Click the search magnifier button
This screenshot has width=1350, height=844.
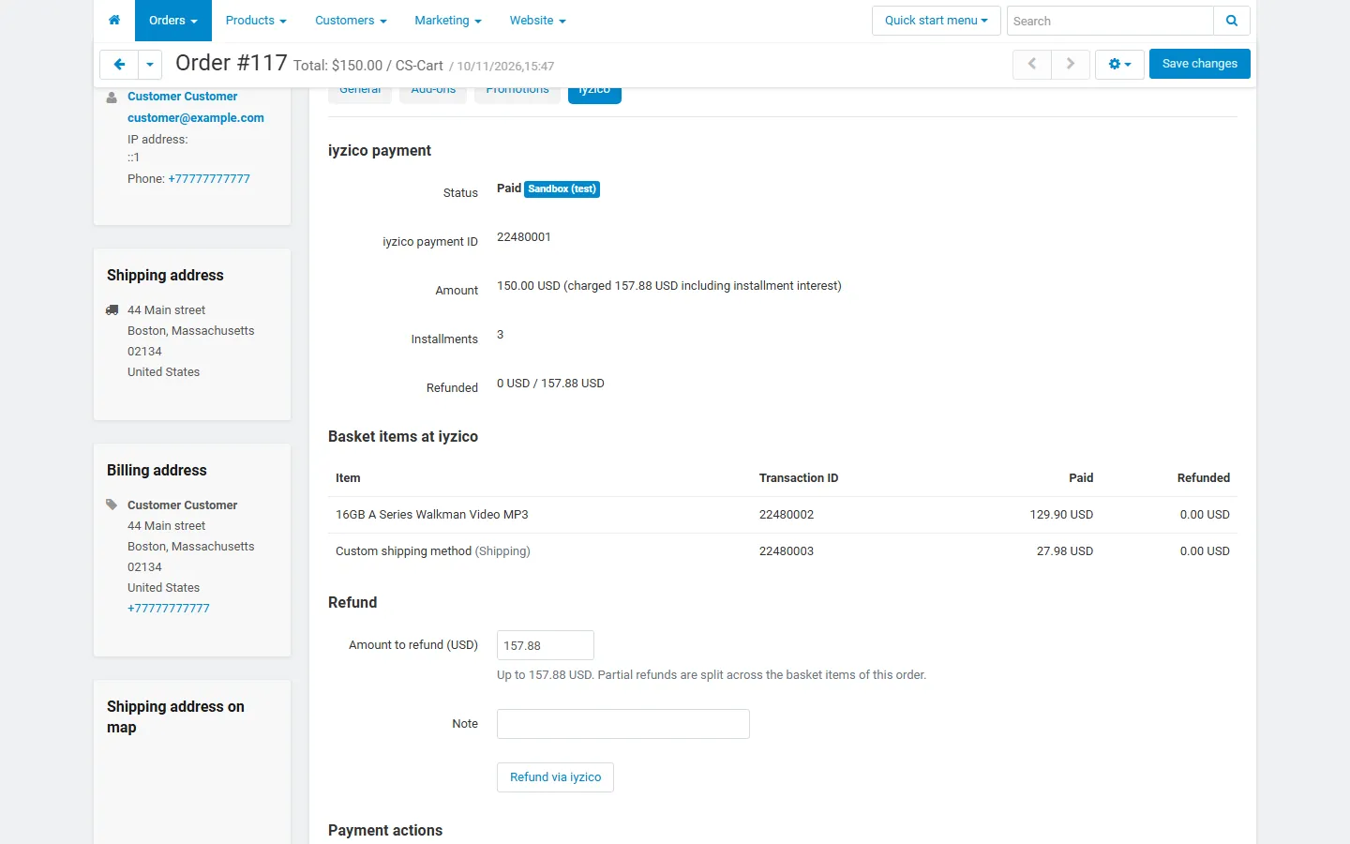click(1232, 21)
